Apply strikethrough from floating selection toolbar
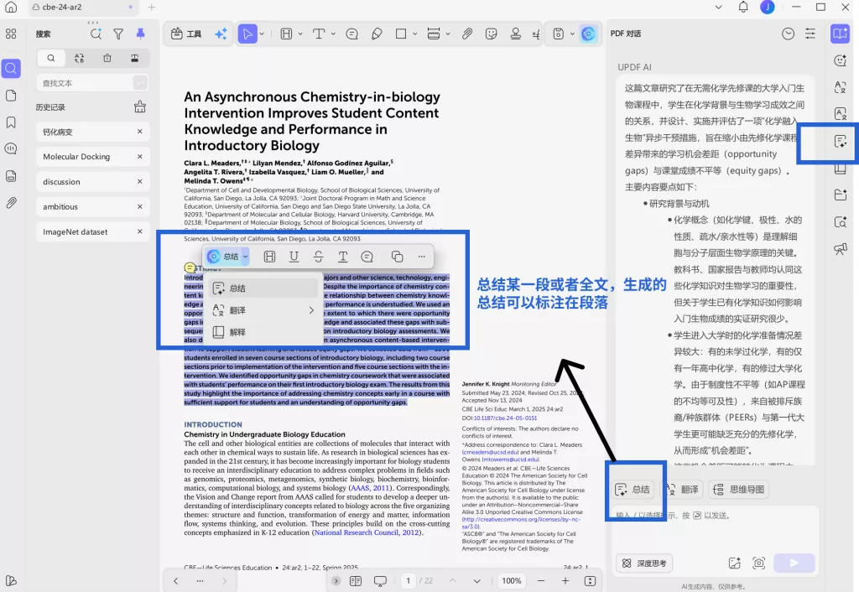Screen dimensions: 859x592 click(x=318, y=257)
